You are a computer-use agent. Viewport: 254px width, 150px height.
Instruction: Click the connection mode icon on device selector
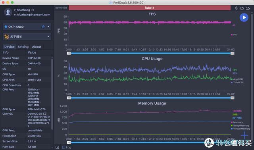pyautogui.click(x=43, y=27)
